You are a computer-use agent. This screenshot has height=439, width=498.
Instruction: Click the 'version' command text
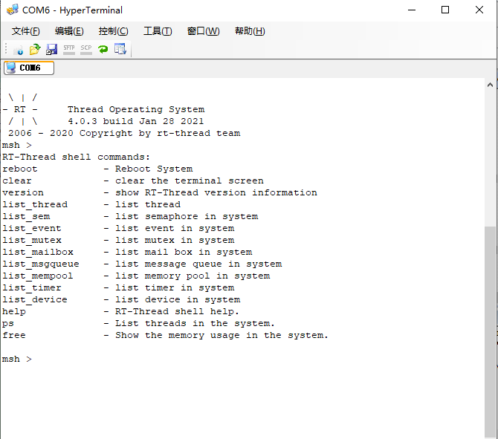[23, 192]
